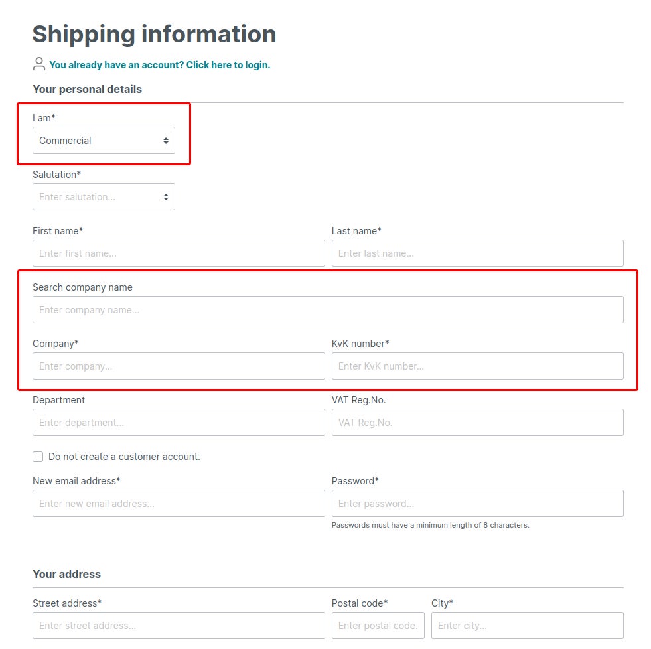
Task: Focus the New email address field
Action: 179,504
